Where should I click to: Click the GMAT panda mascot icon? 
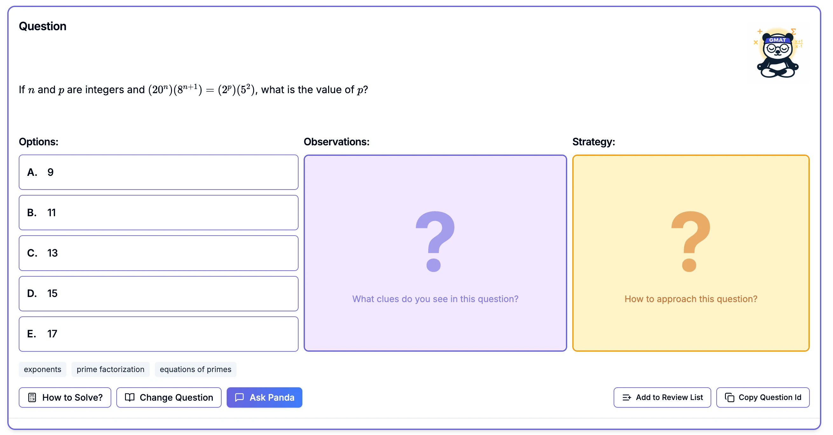tap(777, 54)
